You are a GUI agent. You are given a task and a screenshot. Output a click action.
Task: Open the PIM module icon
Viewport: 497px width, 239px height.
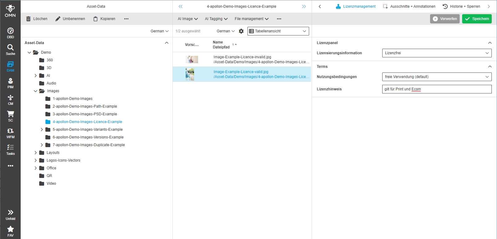(x=10, y=83)
